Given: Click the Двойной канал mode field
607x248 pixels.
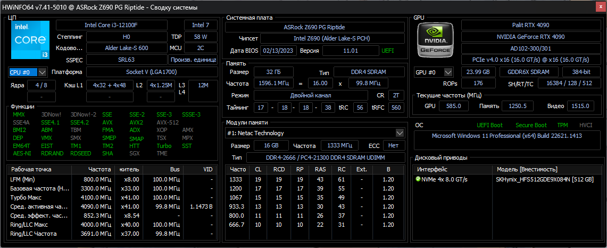Looking at the screenshot, I should [311, 95].
